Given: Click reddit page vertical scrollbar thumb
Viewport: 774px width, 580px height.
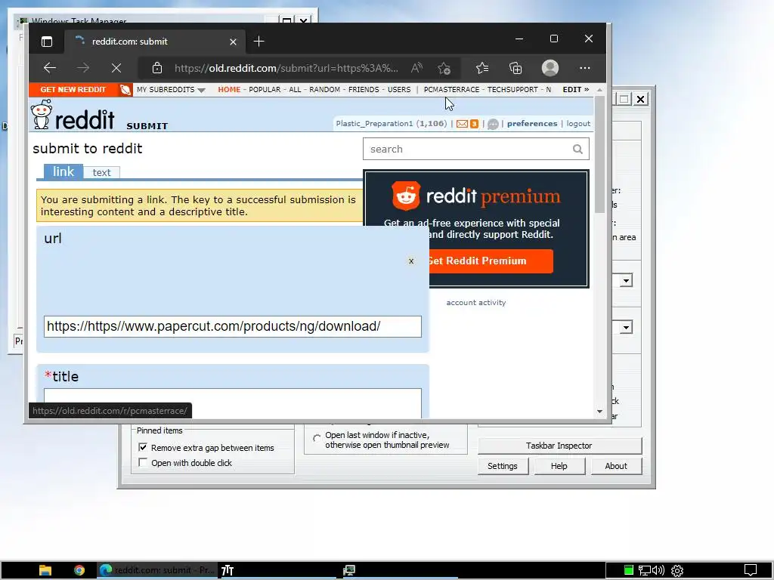Looking at the screenshot, I should 599,154.
